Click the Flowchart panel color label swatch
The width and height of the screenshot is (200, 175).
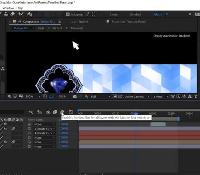[x=108, y=21]
